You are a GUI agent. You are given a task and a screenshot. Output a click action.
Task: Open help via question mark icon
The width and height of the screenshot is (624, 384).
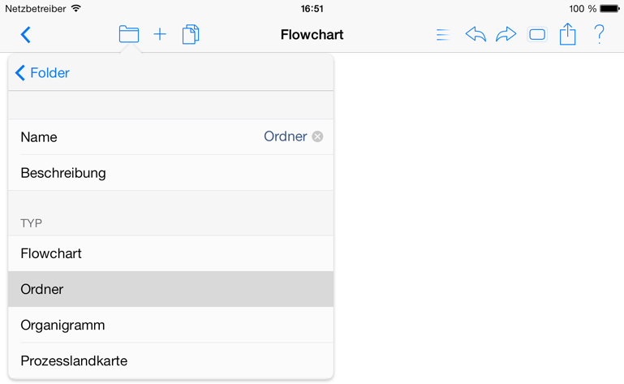[599, 34]
